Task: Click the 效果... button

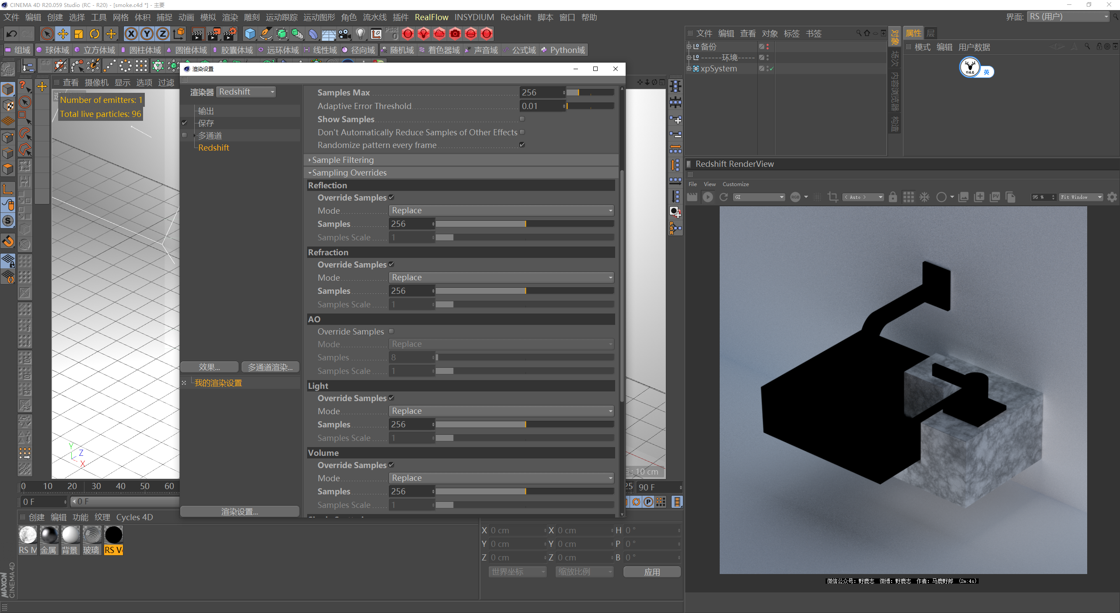Action: (210, 367)
